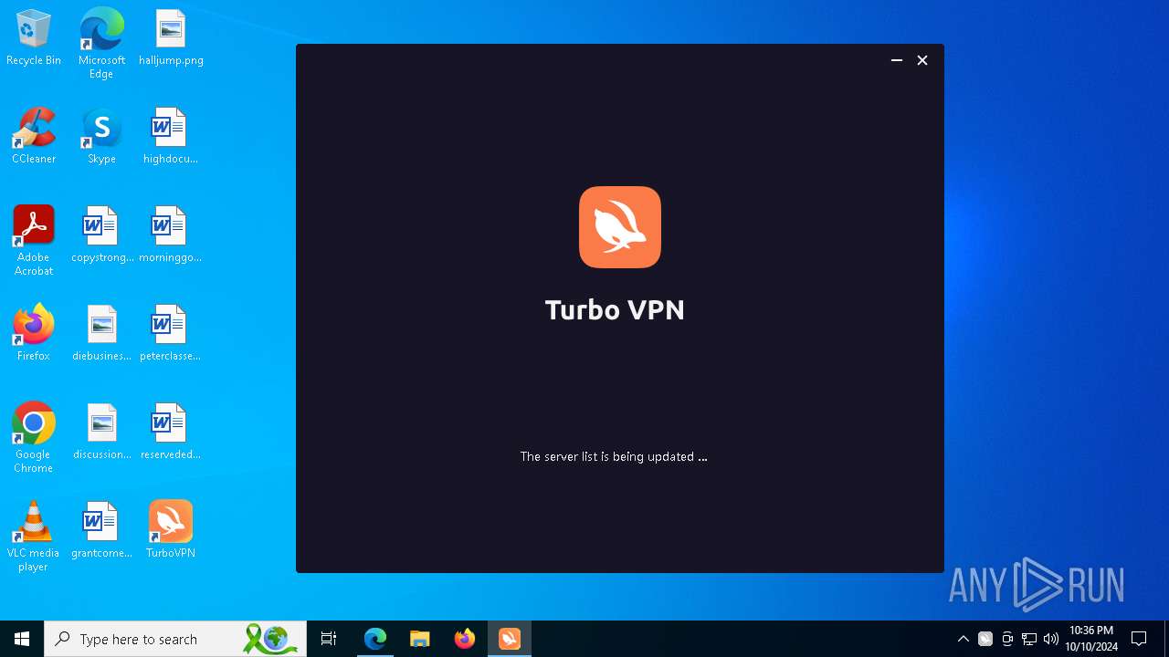Screen dimensions: 1169x657
Task: Show hidden system tray icons
Action: tap(964, 639)
